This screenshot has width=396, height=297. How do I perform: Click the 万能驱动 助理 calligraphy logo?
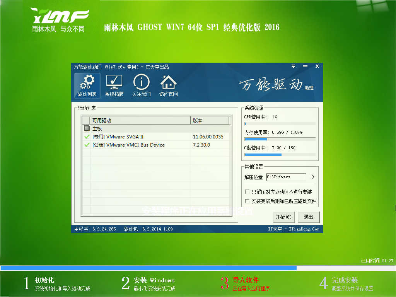(x=276, y=85)
